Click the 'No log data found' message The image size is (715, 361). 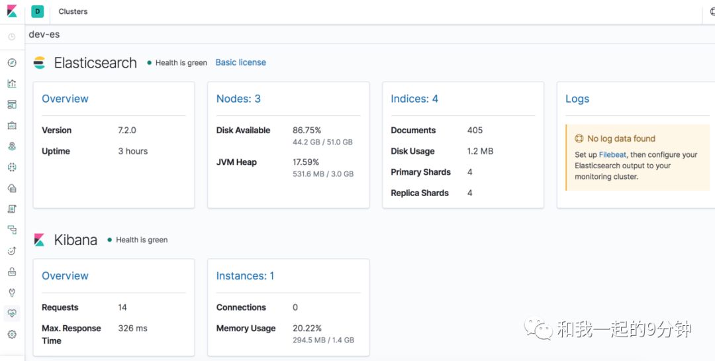621,138
